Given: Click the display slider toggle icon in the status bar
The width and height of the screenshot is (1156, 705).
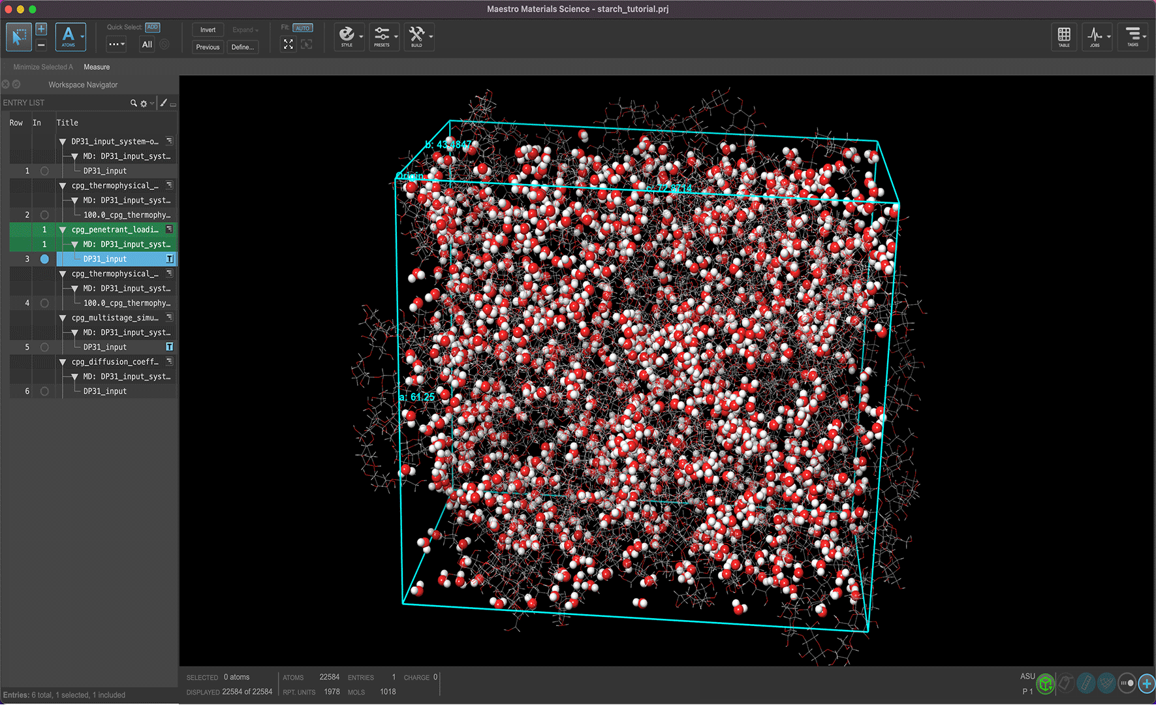Looking at the screenshot, I should [x=1127, y=683].
